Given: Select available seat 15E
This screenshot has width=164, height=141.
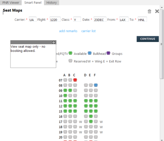Looking at the screenshot, I should click(91, 111).
